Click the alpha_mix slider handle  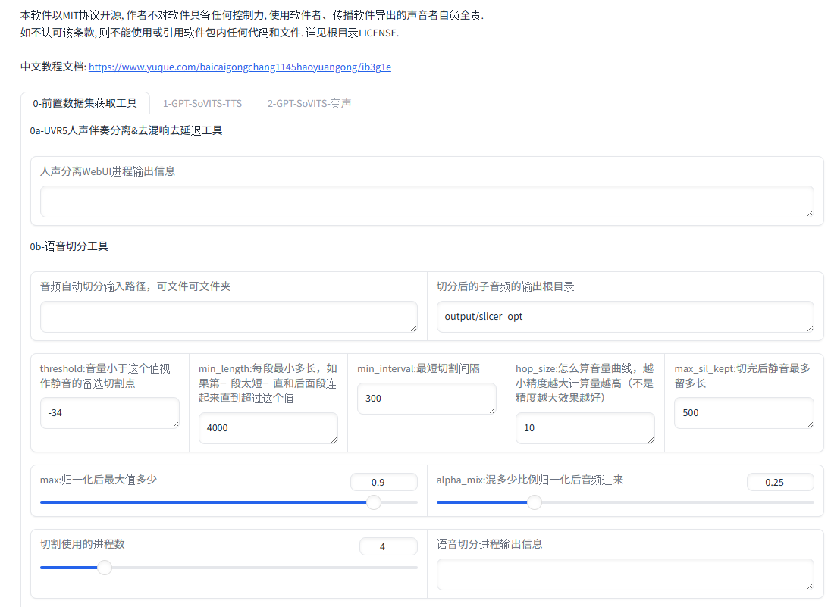click(535, 502)
